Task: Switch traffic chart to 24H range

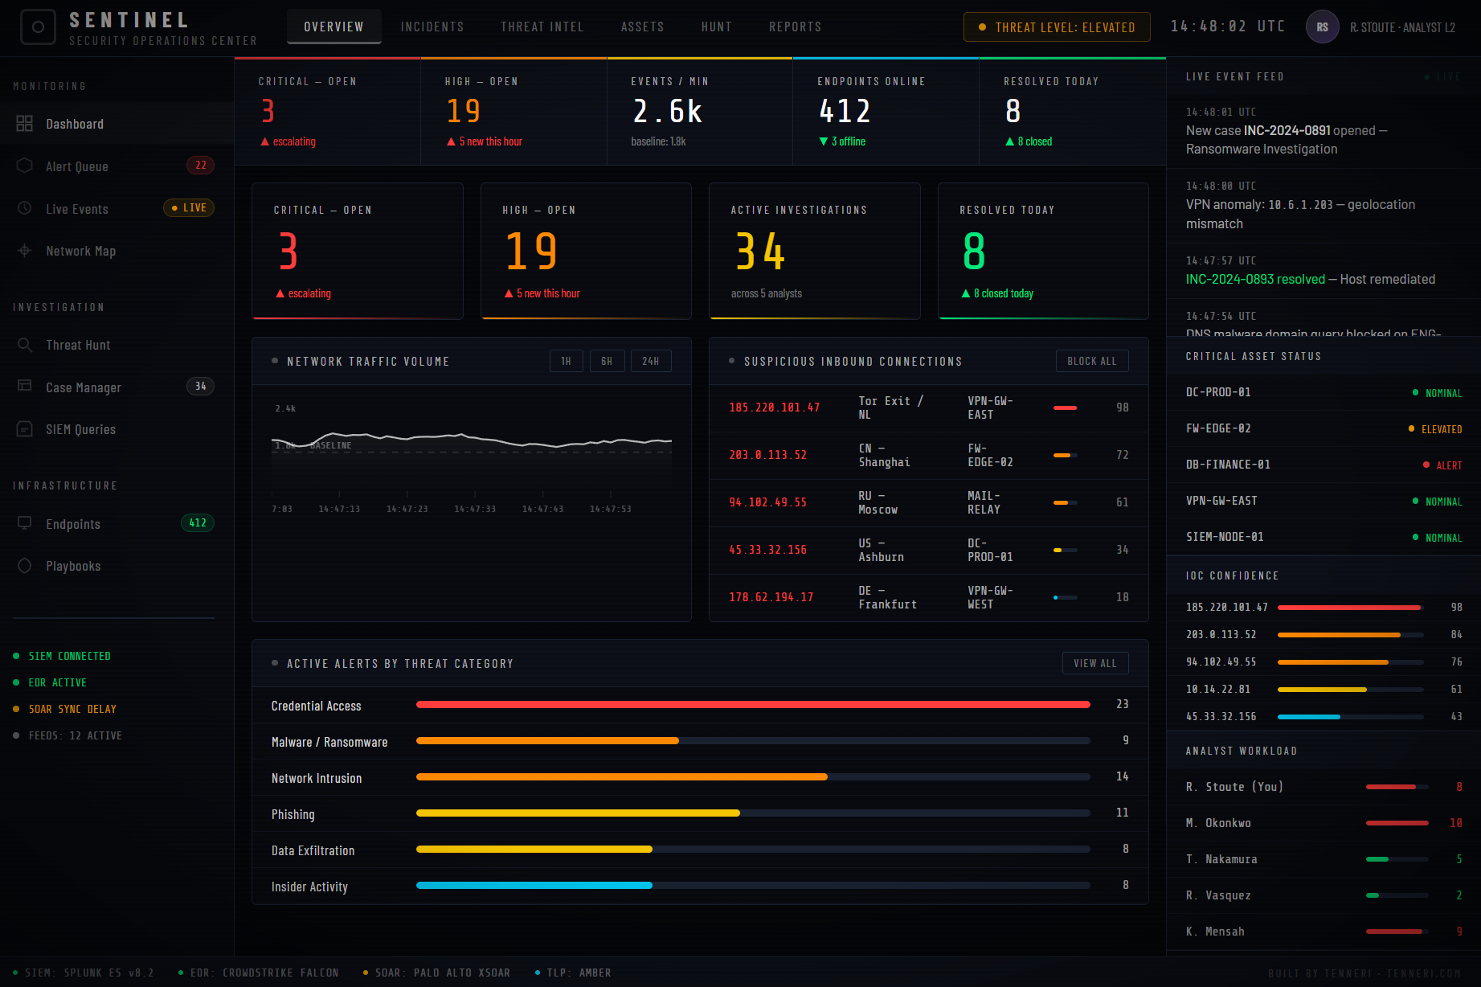Action: (x=651, y=362)
